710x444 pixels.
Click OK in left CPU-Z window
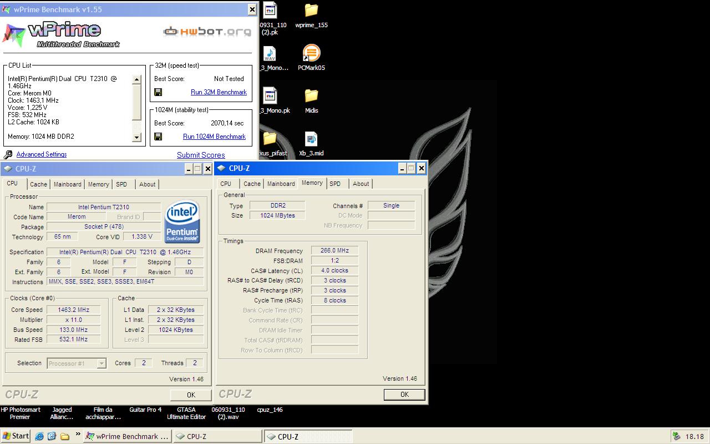191,395
